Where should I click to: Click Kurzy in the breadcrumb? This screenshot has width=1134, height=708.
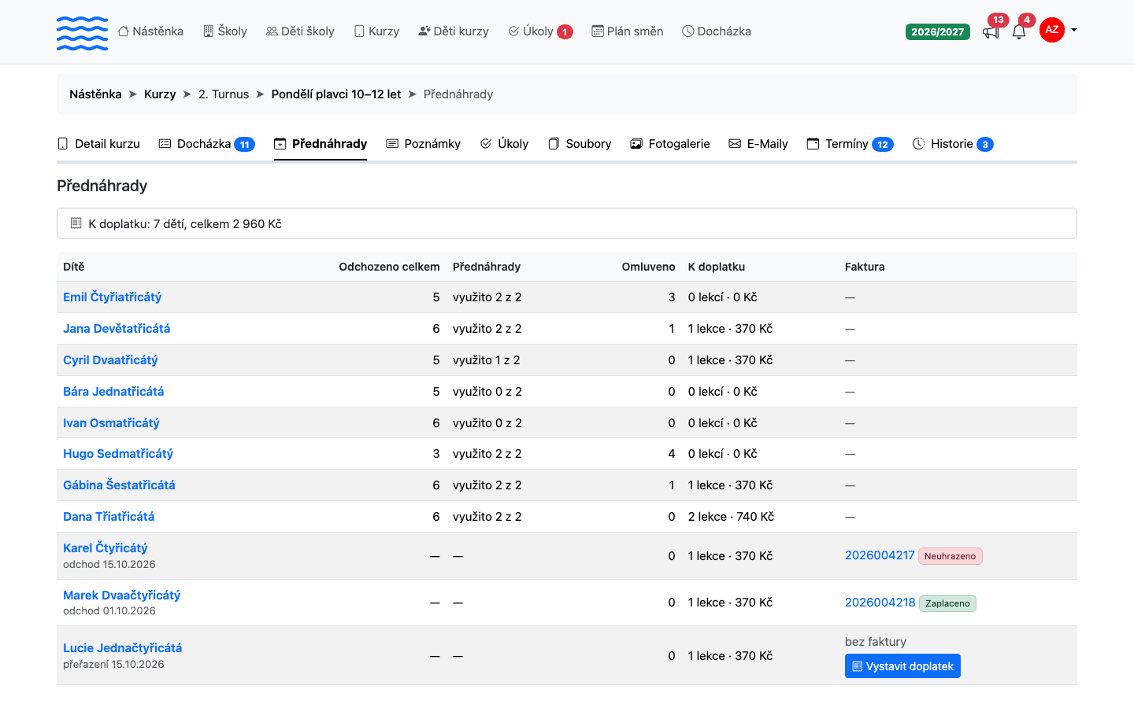click(x=160, y=94)
